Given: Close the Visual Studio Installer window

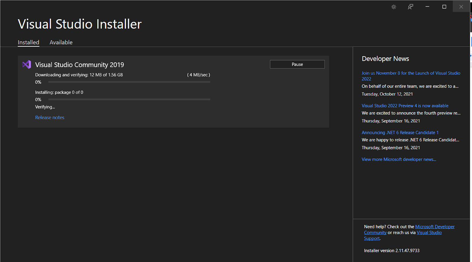Looking at the screenshot, I should 461,6.
